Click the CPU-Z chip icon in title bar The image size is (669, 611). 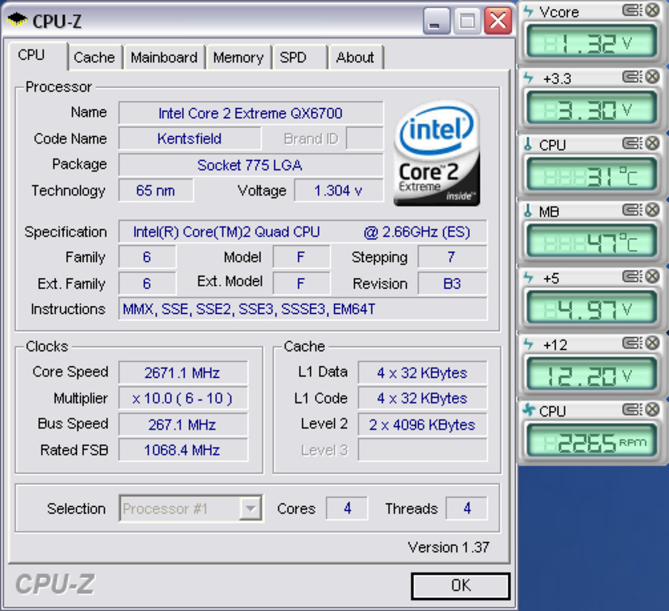click(x=16, y=20)
